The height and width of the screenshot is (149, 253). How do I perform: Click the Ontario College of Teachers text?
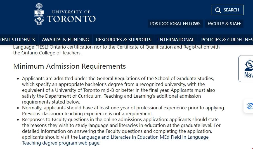[x=47, y=53]
